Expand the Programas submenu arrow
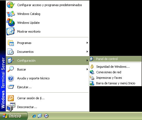The image size is (142, 120). tap(87, 43)
